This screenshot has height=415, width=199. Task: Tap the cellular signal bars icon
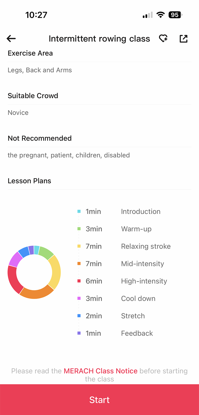coord(148,15)
